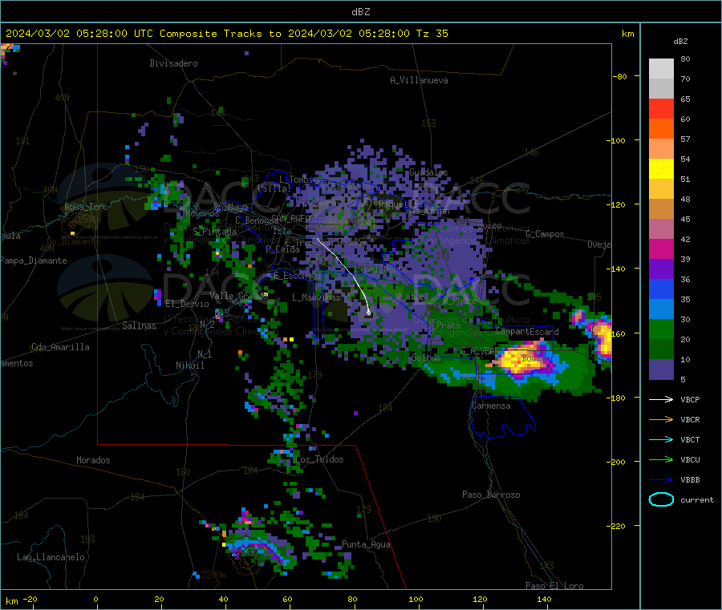The image size is (722, 610).
Task: Pick the orange 57-60 dBZ legend swatch
Action: 661,129
